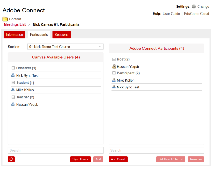Open the Section dropdown
Screen dimensions: 213x169
click(x=65, y=47)
